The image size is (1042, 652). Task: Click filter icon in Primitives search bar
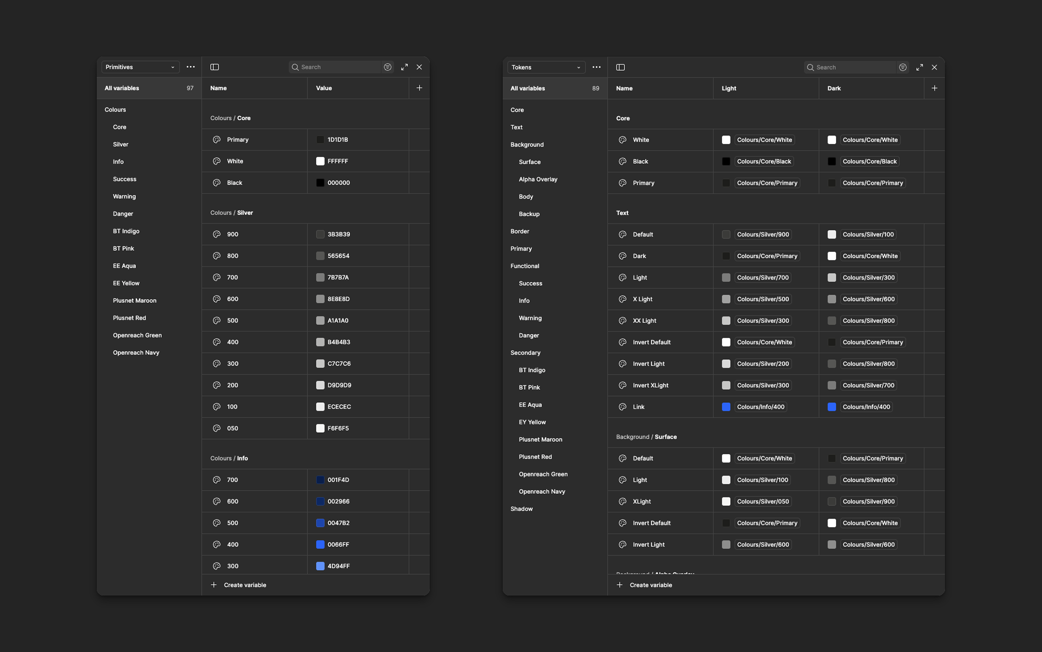pos(387,67)
